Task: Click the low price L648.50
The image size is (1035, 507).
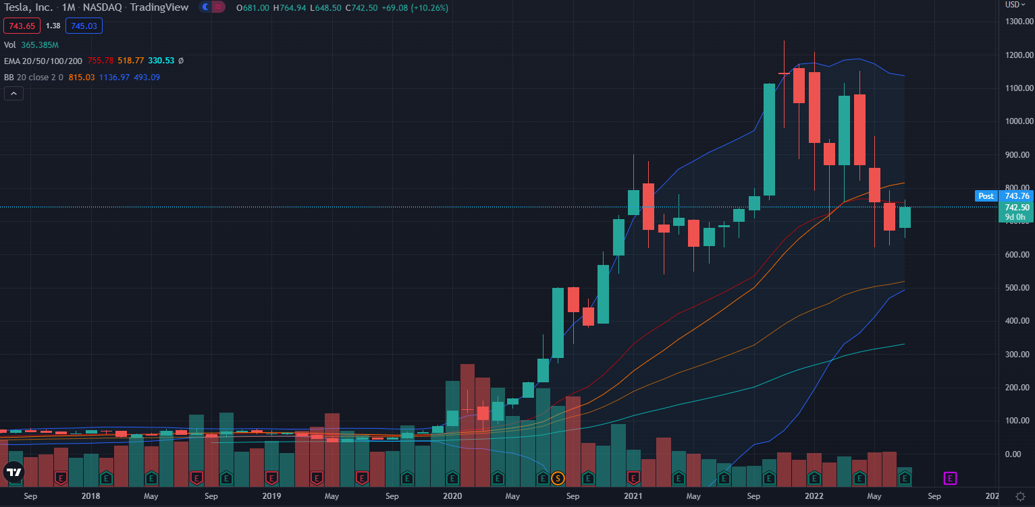Action: point(327,7)
